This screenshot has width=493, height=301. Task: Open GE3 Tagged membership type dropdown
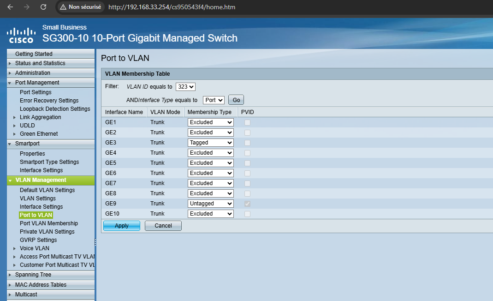coord(210,143)
